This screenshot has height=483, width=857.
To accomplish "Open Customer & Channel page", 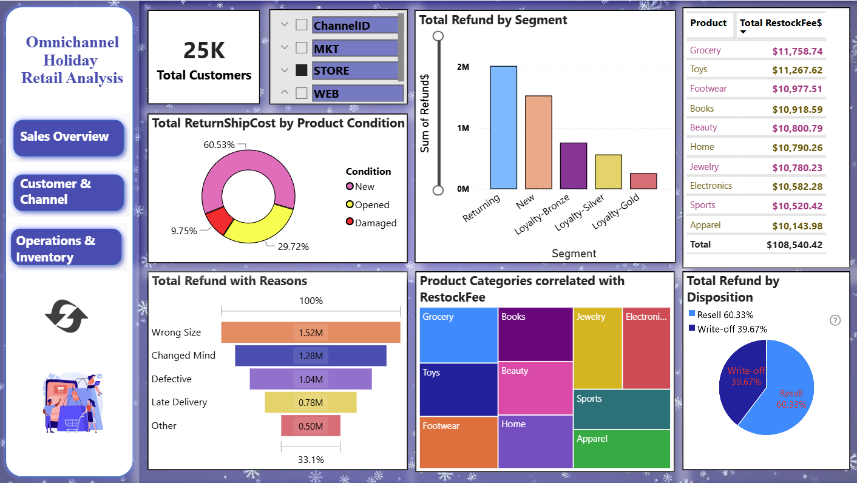I will [x=69, y=192].
